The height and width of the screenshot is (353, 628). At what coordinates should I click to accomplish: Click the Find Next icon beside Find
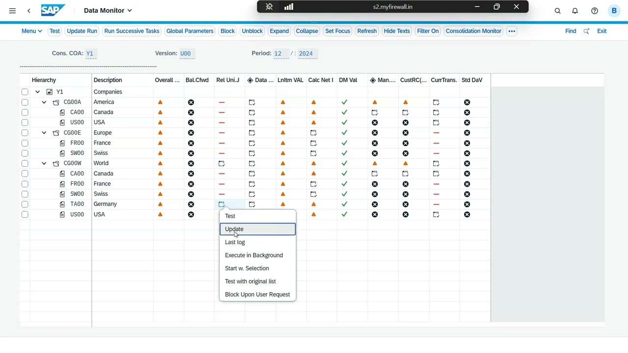click(x=586, y=31)
